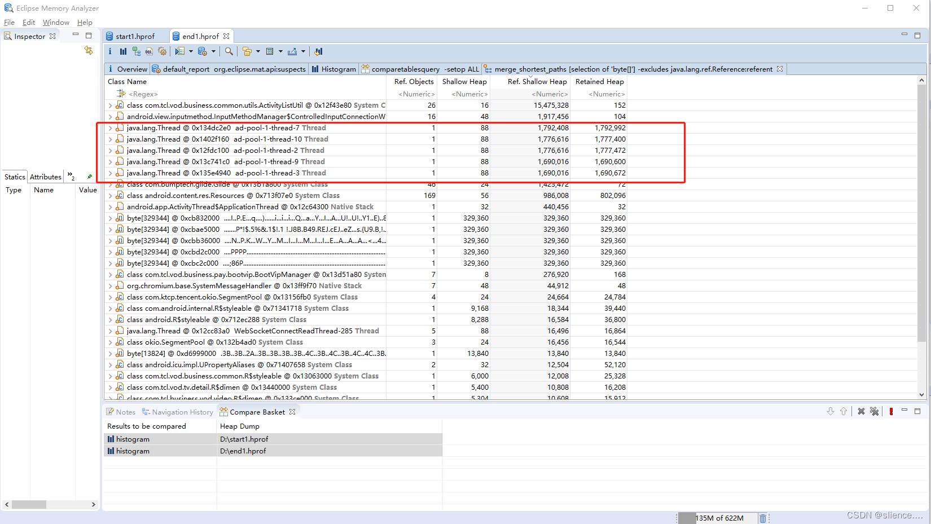The image size is (931, 524).
Task: Open the dominator tree tool
Action: 137,51
